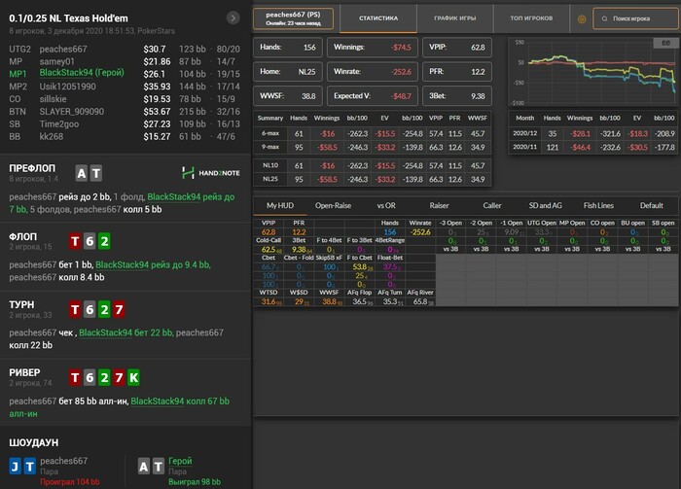Click the grey Six card on the river row
The width and height of the screenshot is (681, 489).
90,377
